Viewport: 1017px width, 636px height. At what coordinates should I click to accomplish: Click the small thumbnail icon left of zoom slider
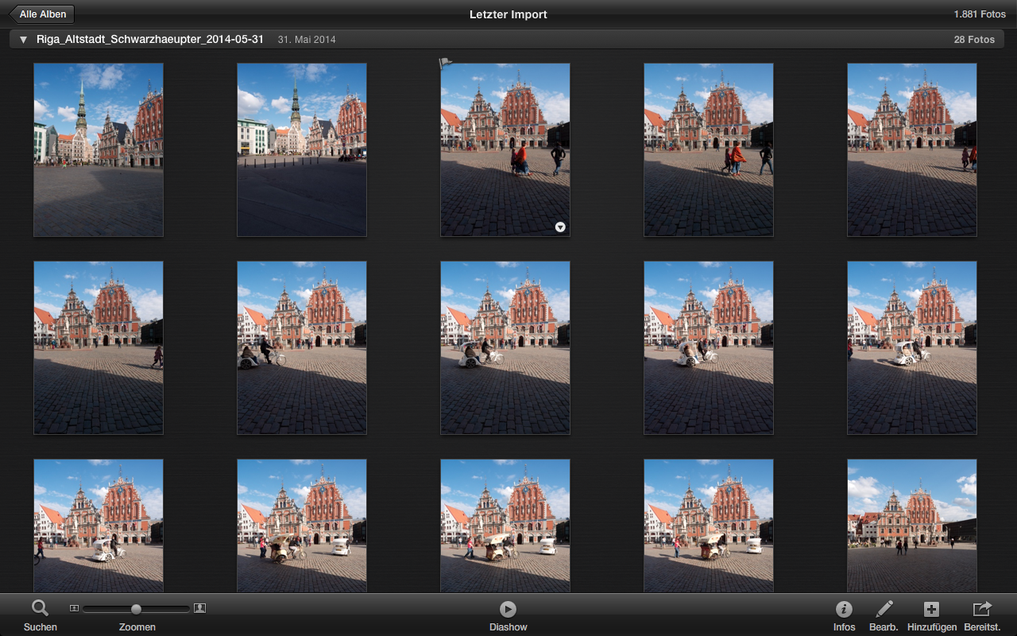coord(75,608)
